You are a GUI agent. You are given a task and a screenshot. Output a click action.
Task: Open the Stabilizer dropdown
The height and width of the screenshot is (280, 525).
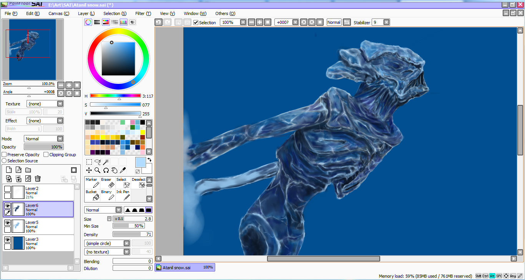[386, 22]
